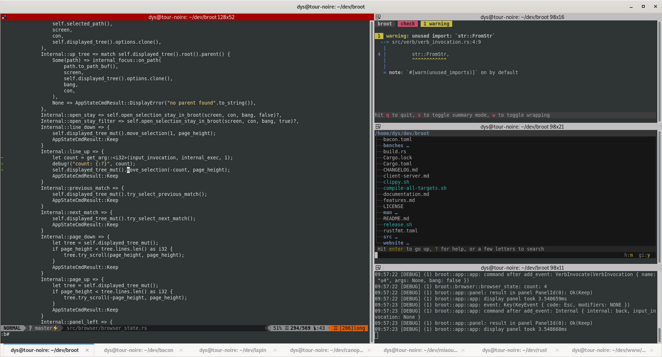Click the 'Internal::panel_left => {' line
The height and width of the screenshot is (357, 662).
(x=77, y=322)
